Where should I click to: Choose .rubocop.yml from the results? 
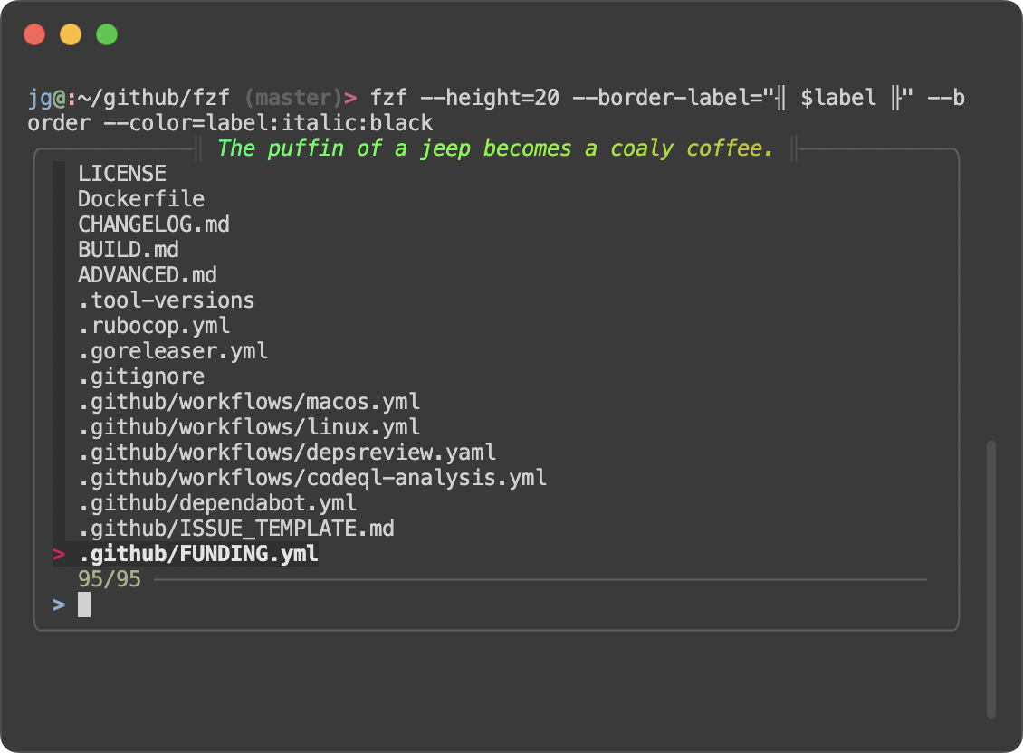tap(154, 325)
